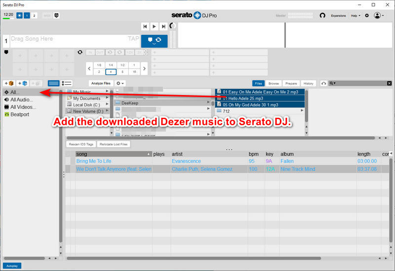Select We Don't Talk Anymore track row
Image resolution: width=395 pixels, height=271 pixels.
point(227,169)
